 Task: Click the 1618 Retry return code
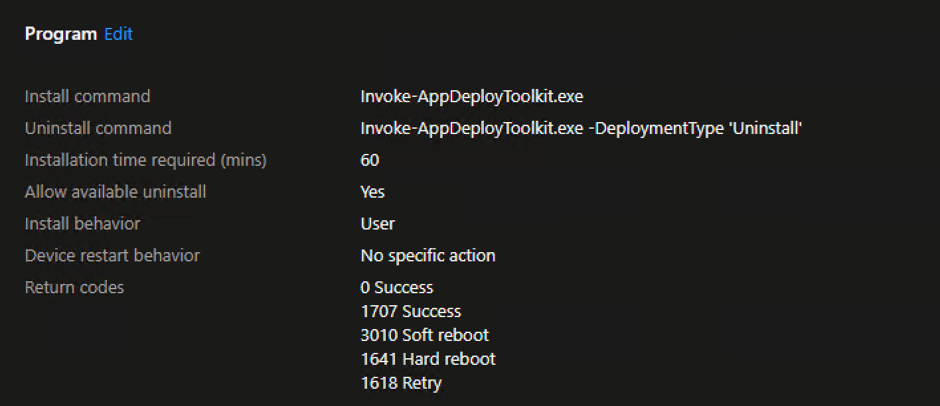(x=401, y=383)
